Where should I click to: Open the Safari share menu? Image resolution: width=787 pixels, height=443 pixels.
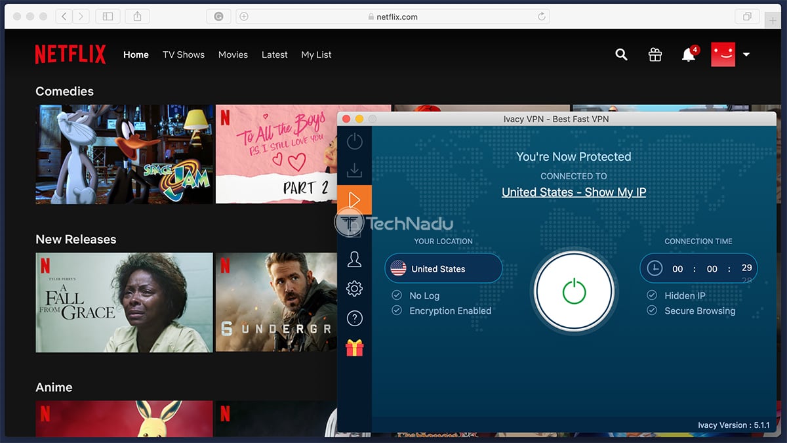137,16
